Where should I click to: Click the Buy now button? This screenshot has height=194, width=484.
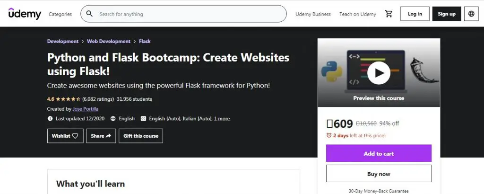[x=379, y=174]
